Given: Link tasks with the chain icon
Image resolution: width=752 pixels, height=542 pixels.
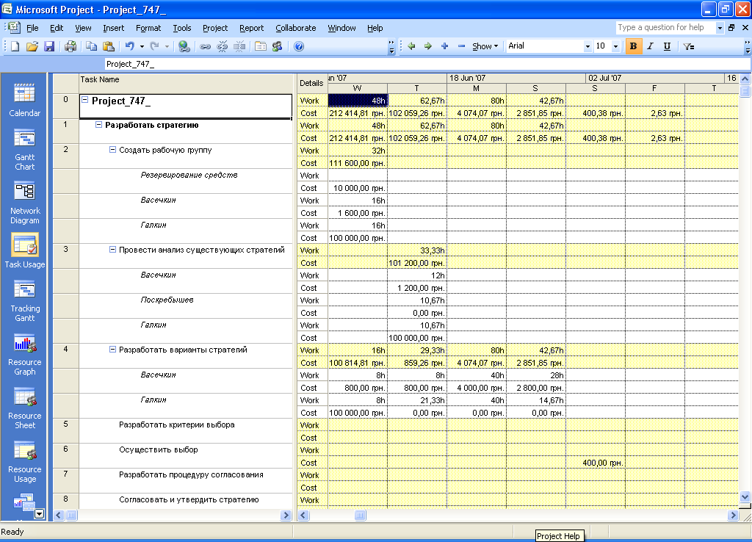Looking at the screenshot, I should click(206, 46).
